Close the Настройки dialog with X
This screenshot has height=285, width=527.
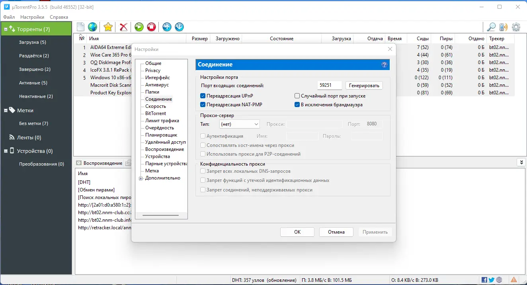(390, 49)
